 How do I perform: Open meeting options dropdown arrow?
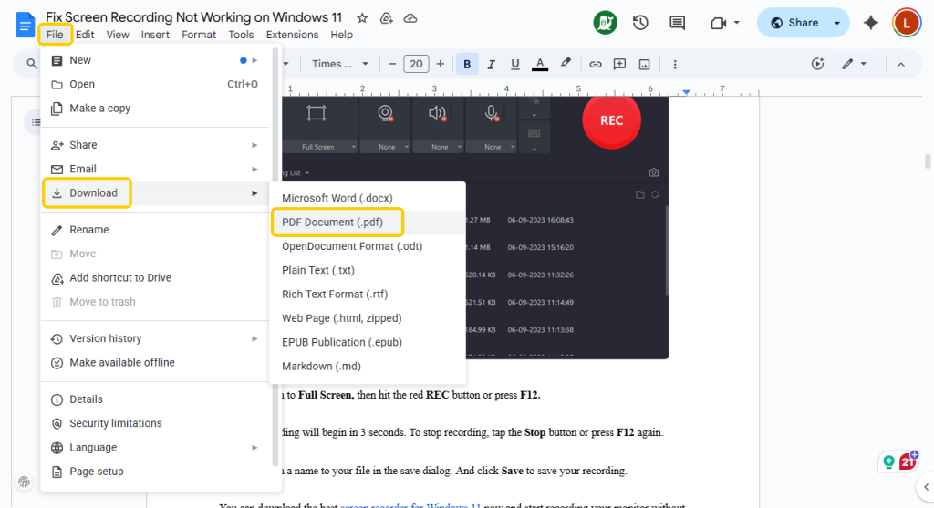pos(737,23)
